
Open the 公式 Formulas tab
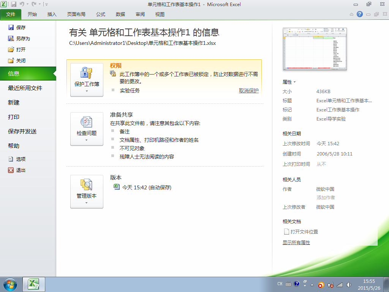(101, 14)
